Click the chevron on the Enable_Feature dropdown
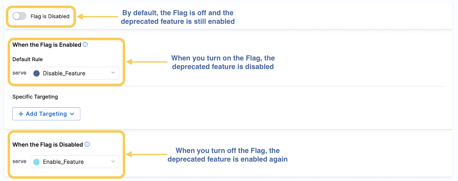 click(x=113, y=162)
